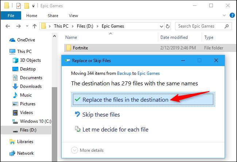Click the Music note icon in sidebar
Screen dimensions: 237x162
click(15, 95)
